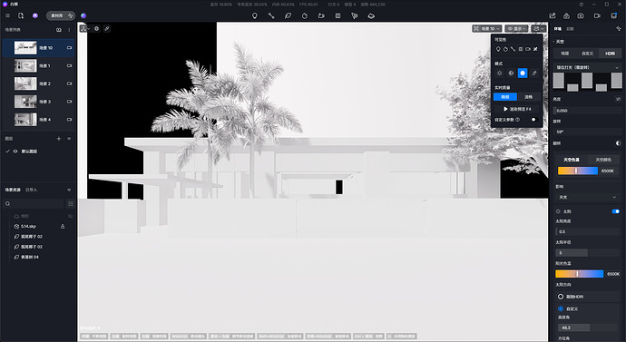Open the viewport view mode dropdown at top left
The height and width of the screenshot is (342, 626).
tap(84, 29)
